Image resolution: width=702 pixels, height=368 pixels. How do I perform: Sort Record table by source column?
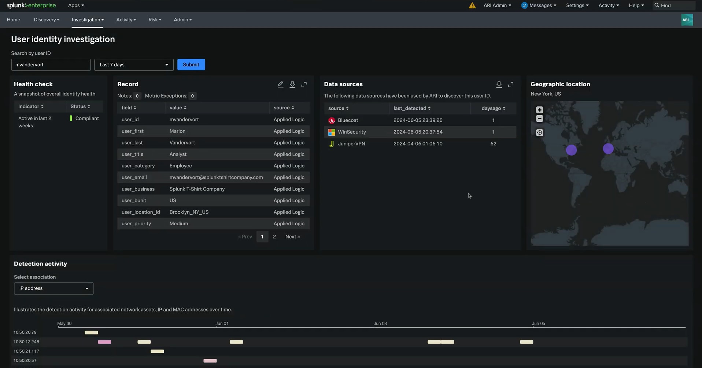click(x=284, y=108)
